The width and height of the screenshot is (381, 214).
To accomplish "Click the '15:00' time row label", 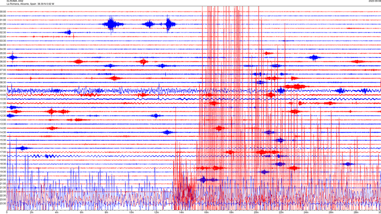I will (x=3, y=136).
